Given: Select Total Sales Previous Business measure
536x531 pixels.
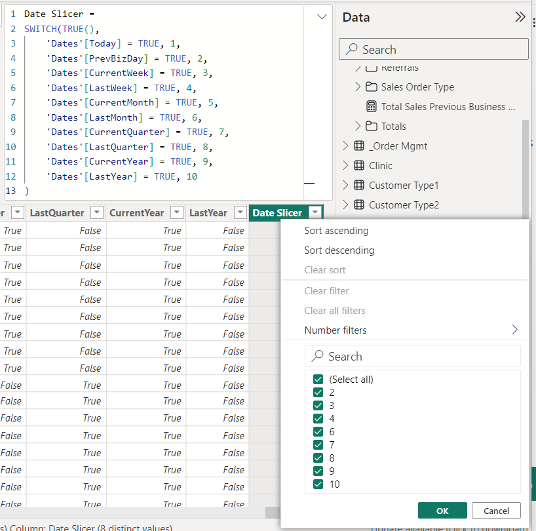Looking at the screenshot, I should [448, 107].
